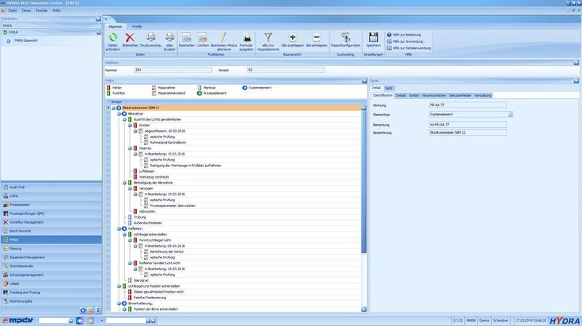Open Workflow Management module
Viewport: 582px width, 326px height.
pyautogui.click(x=51, y=222)
